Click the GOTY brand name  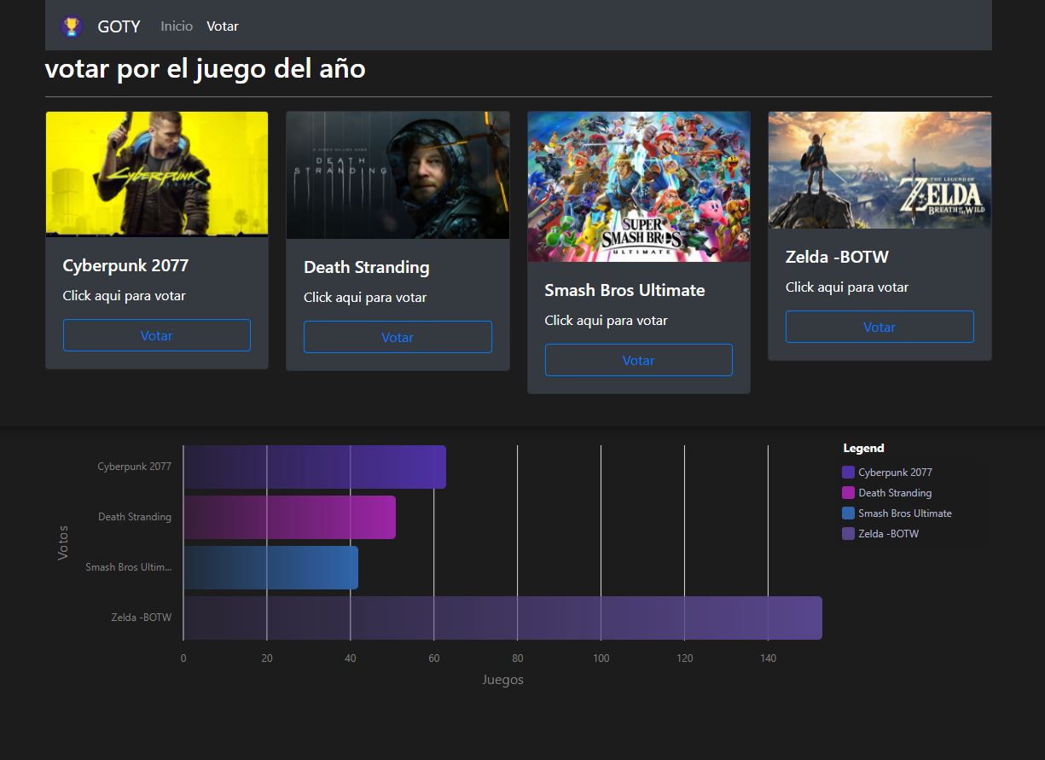tap(119, 26)
